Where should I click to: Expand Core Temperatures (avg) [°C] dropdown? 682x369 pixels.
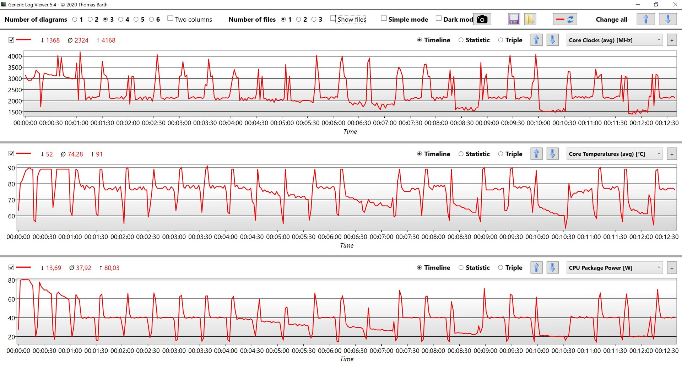tap(615, 154)
